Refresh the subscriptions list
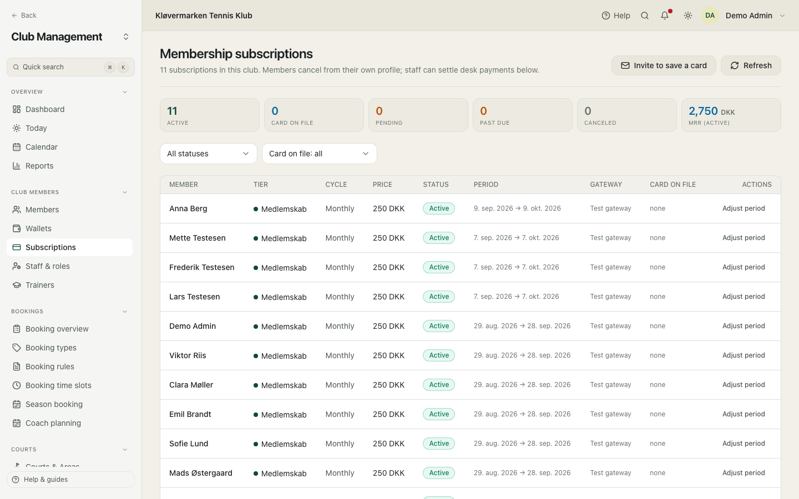Image resolution: width=799 pixels, height=499 pixels. [751, 65]
